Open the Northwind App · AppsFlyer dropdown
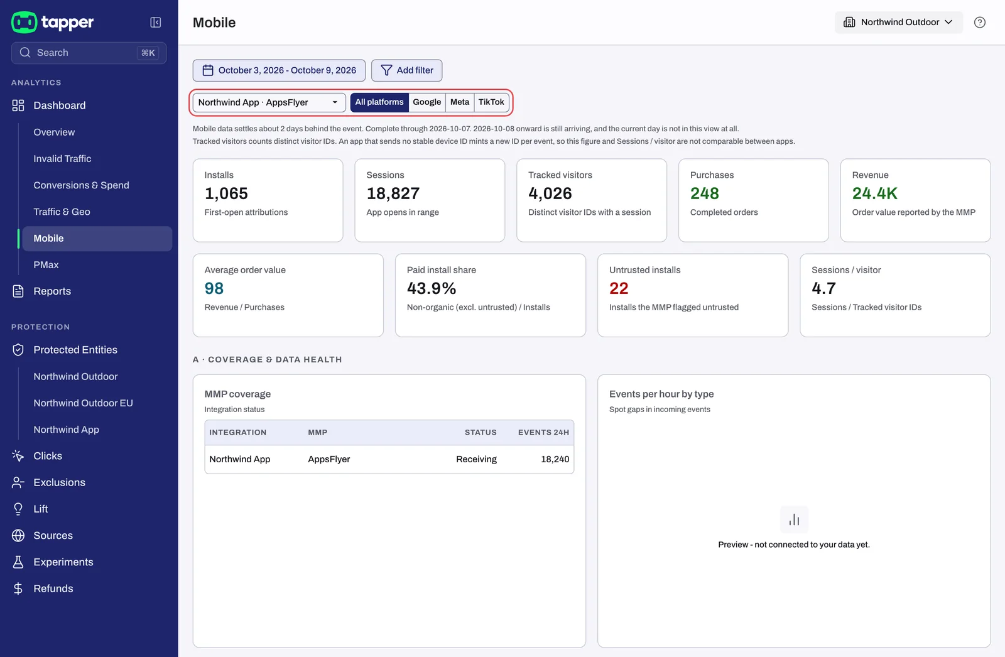Viewport: 1005px width, 657px height. pos(269,102)
